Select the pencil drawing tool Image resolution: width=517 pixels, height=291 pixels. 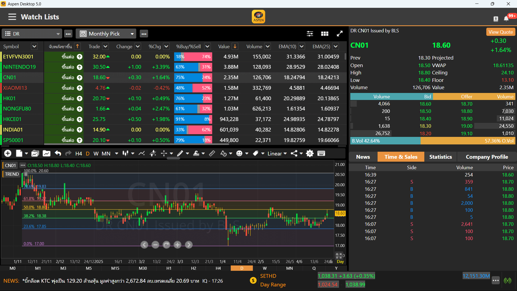[x=180, y=153]
